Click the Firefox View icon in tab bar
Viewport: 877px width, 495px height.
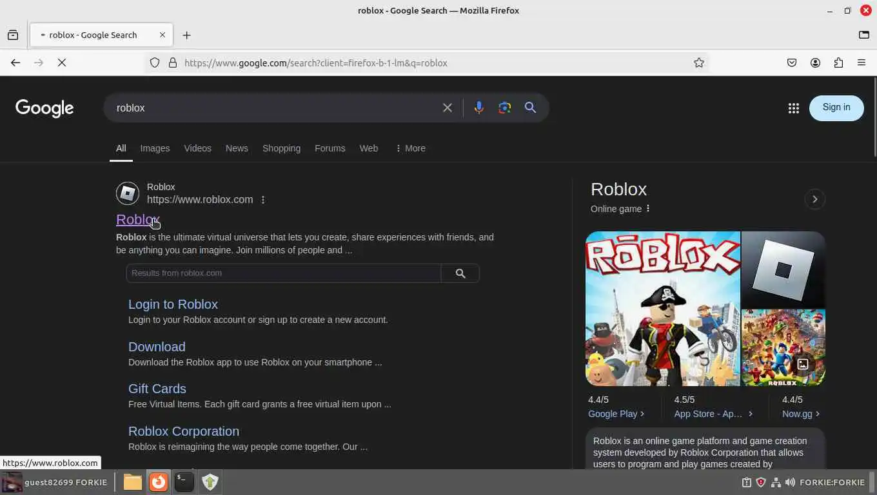pyautogui.click(x=13, y=35)
